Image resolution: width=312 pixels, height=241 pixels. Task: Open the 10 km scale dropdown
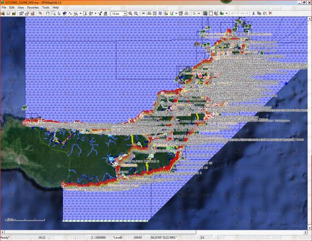(x=124, y=14)
